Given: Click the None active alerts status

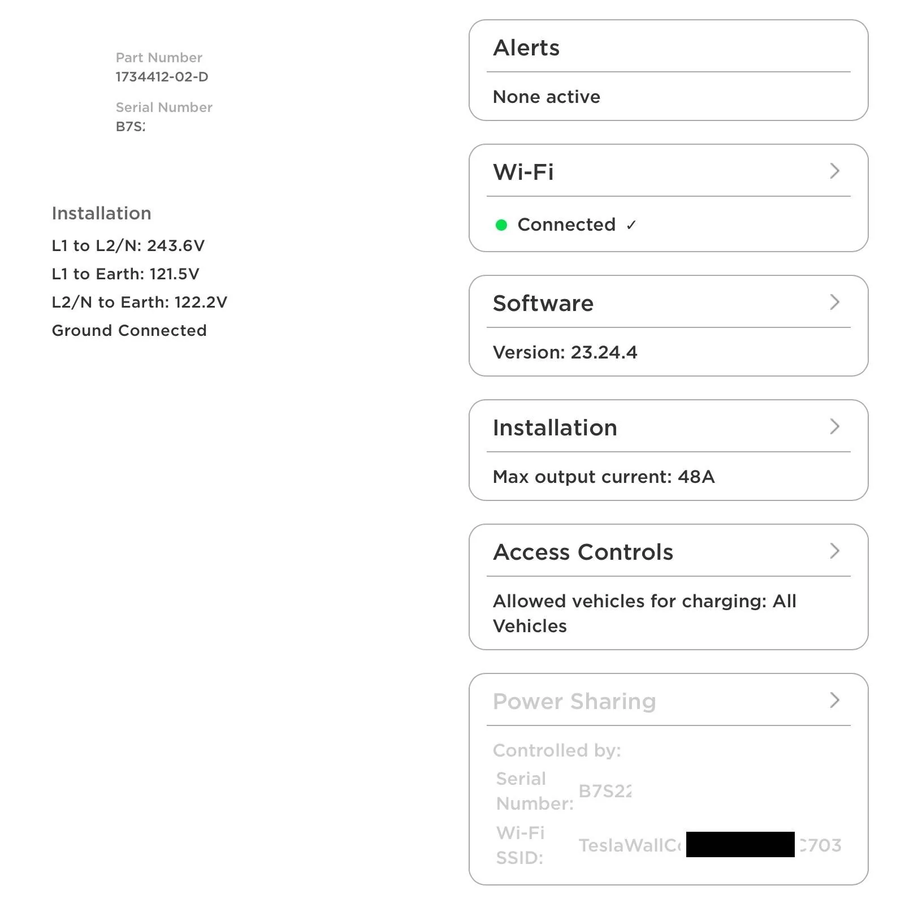Looking at the screenshot, I should 547,97.
